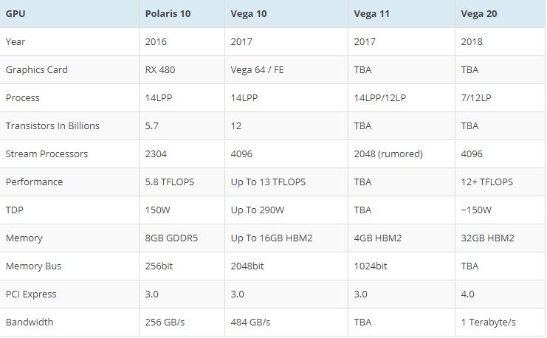Click the GPU header cell
547x338 pixels.
click(x=17, y=13)
